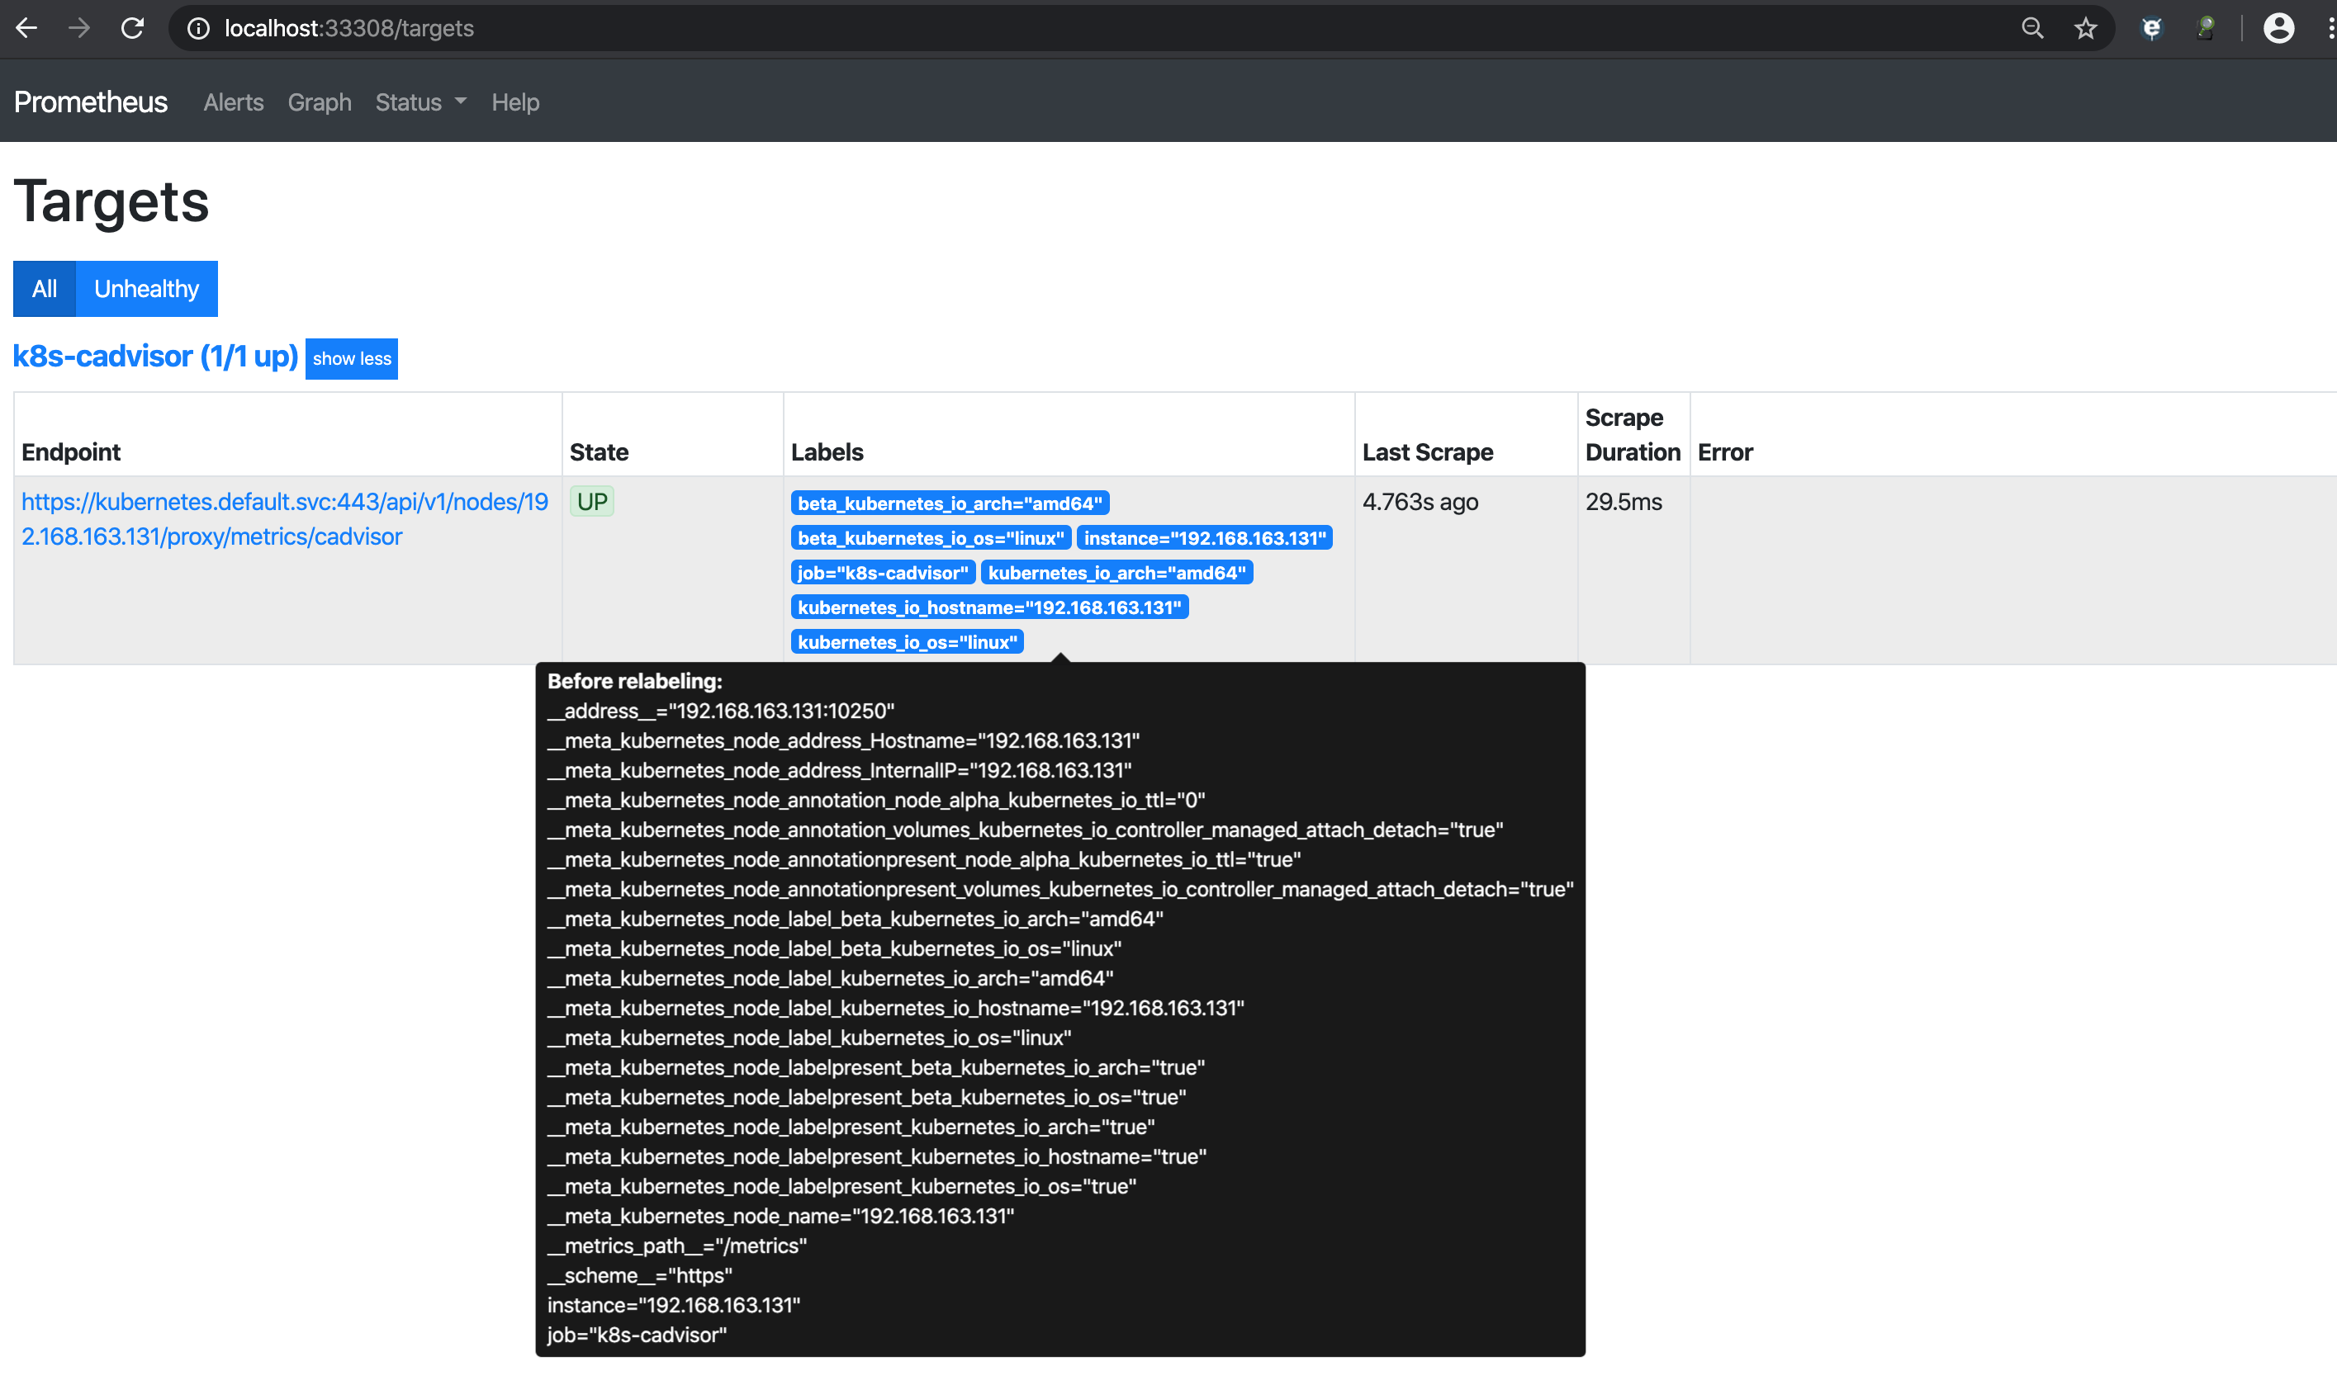Viewport: 2337px width, 1380px height.
Task: Click the search magnifier icon in the toolbar
Action: click(x=2033, y=28)
